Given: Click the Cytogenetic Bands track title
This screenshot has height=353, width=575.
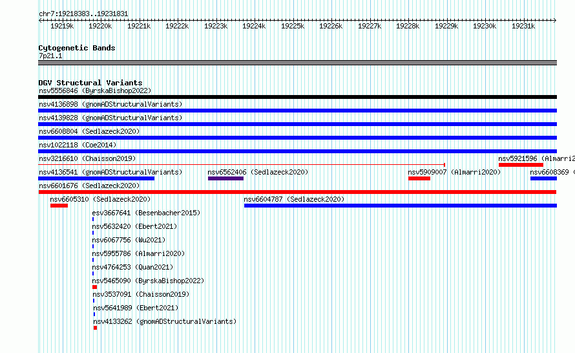Looking at the screenshot, I should click(x=77, y=48).
